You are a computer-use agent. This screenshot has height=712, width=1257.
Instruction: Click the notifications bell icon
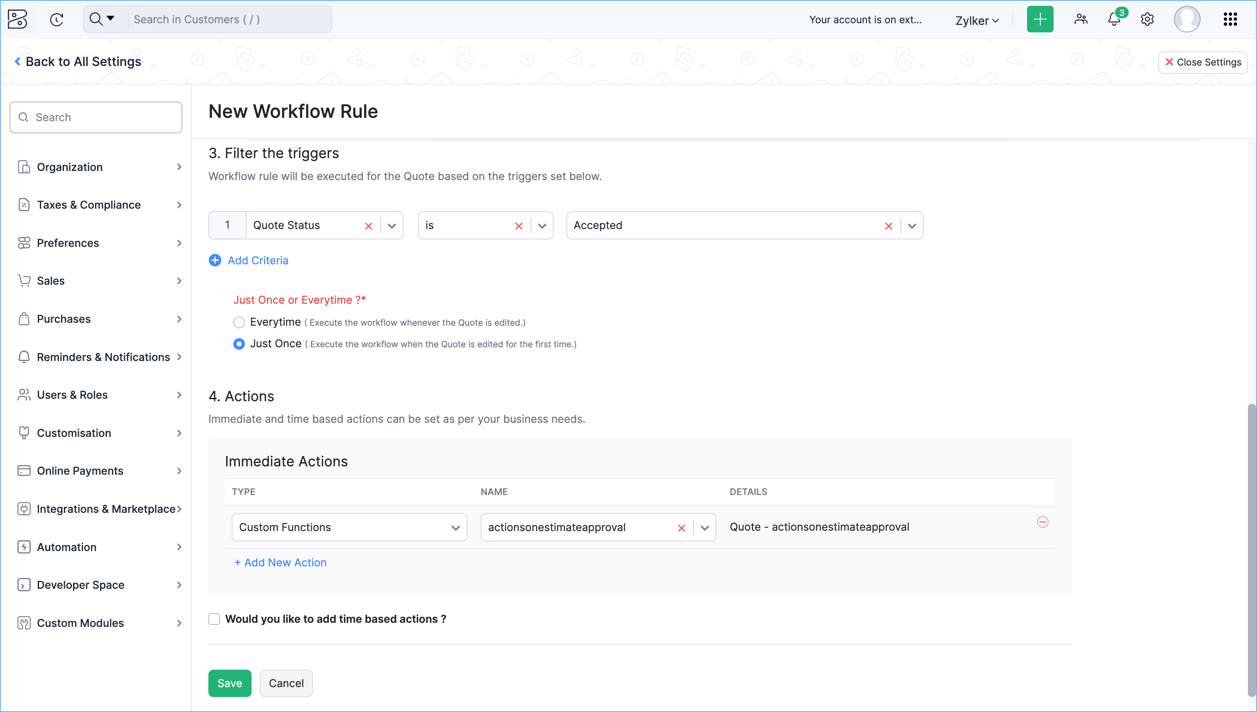[1114, 20]
